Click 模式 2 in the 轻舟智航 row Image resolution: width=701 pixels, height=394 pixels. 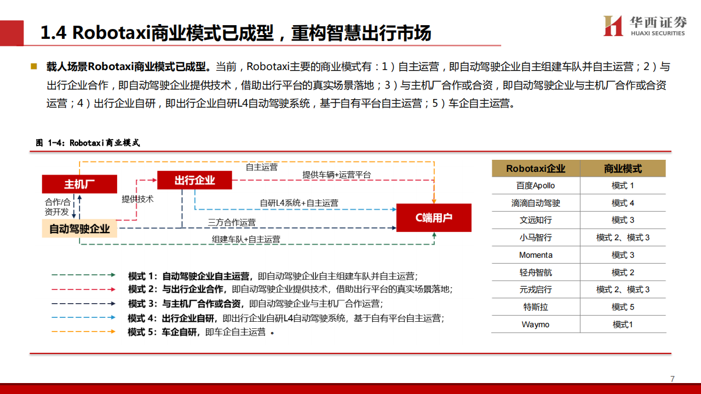coord(623,273)
